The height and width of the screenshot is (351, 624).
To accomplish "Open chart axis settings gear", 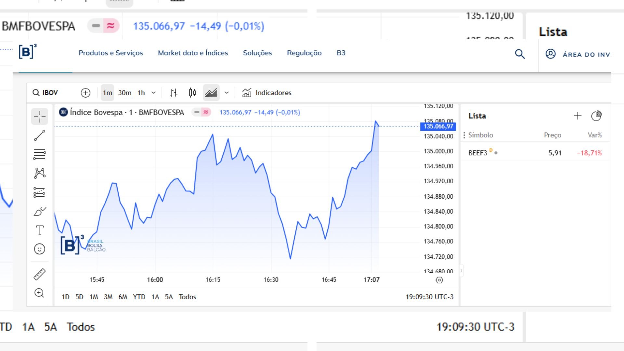I will tap(439, 280).
